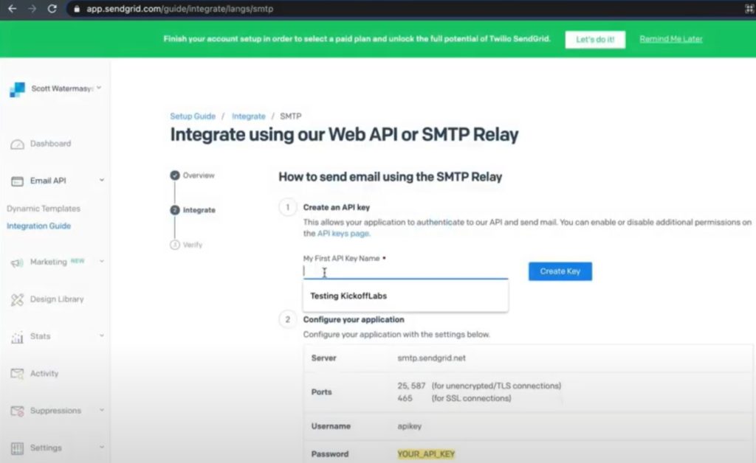Click the Verify step circle icon
Screen dimensions: 756x463
(175, 245)
